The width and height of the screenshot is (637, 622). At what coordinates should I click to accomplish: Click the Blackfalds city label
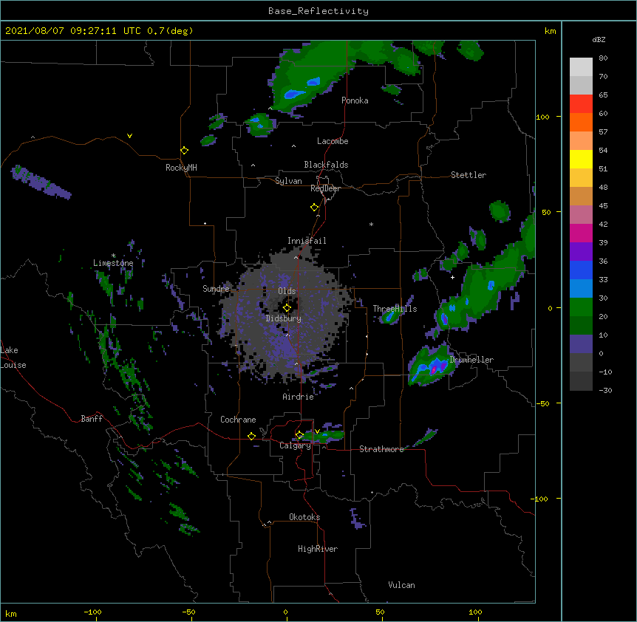(326, 165)
